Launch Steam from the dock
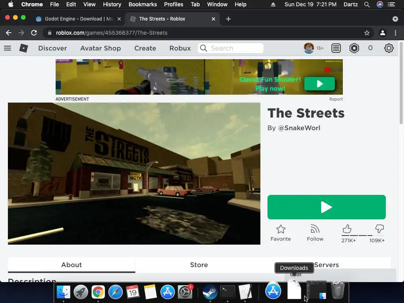404x303 pixels. [210, 292]
